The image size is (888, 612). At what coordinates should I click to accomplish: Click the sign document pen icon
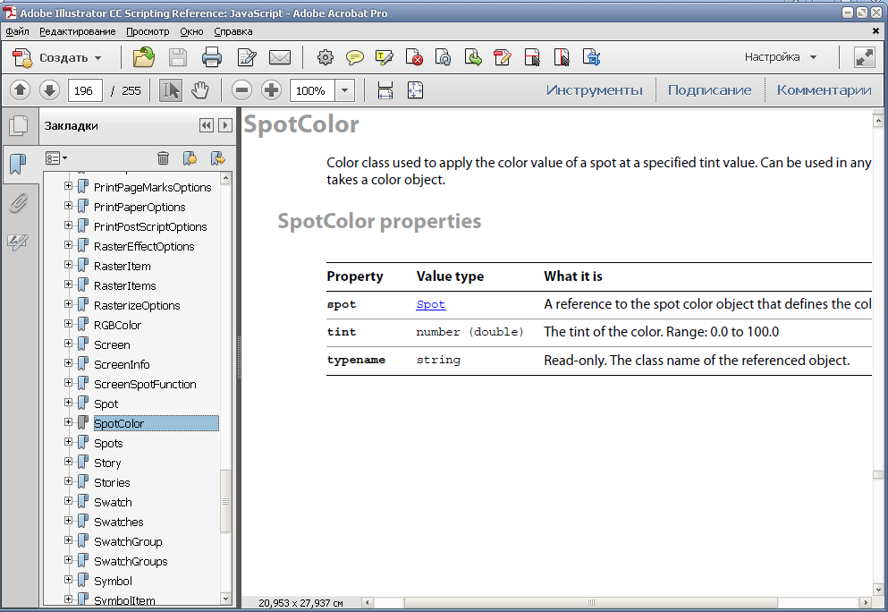coord(247,57)
